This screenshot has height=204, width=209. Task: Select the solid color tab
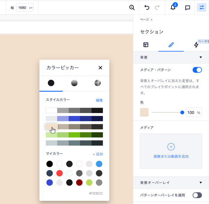click(x=51, y=83)
